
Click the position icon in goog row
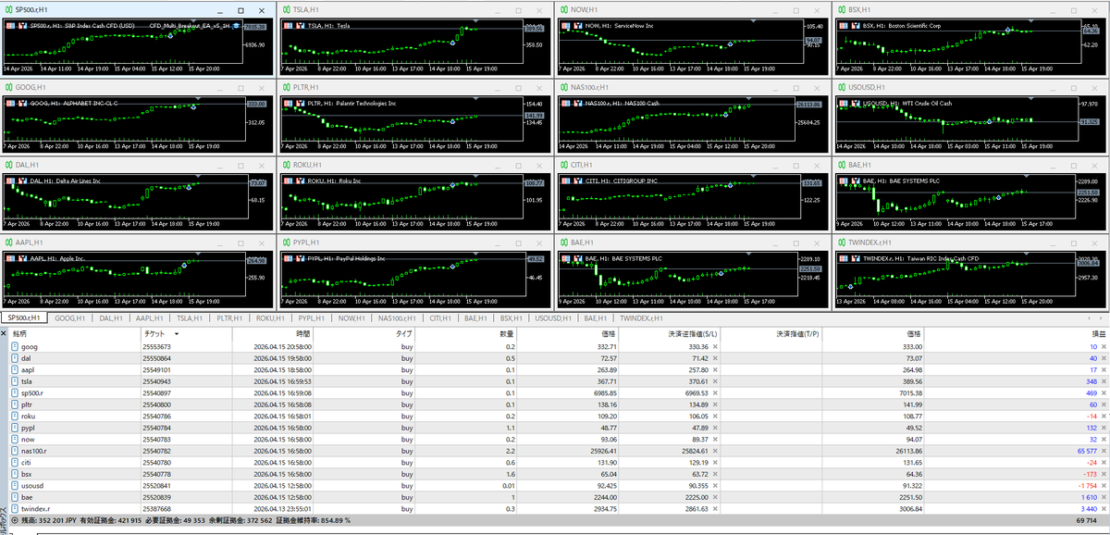tap(15, 346)
